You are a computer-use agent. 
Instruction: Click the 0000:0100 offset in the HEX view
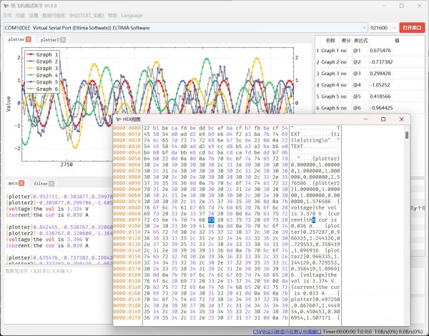127,226
